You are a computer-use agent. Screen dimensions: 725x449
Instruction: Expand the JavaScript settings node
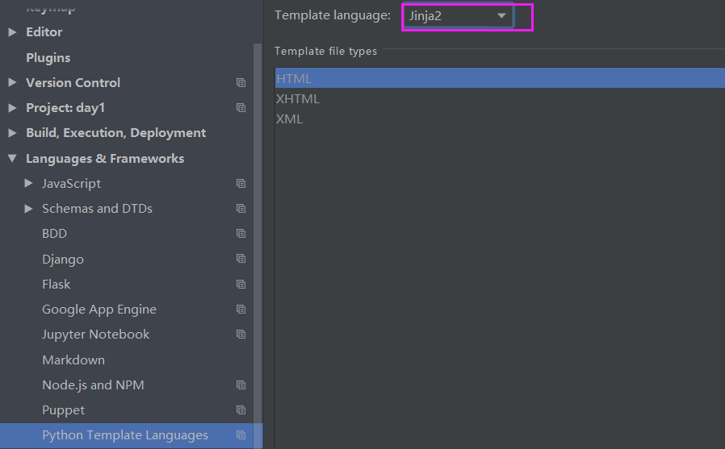point(29,184)
